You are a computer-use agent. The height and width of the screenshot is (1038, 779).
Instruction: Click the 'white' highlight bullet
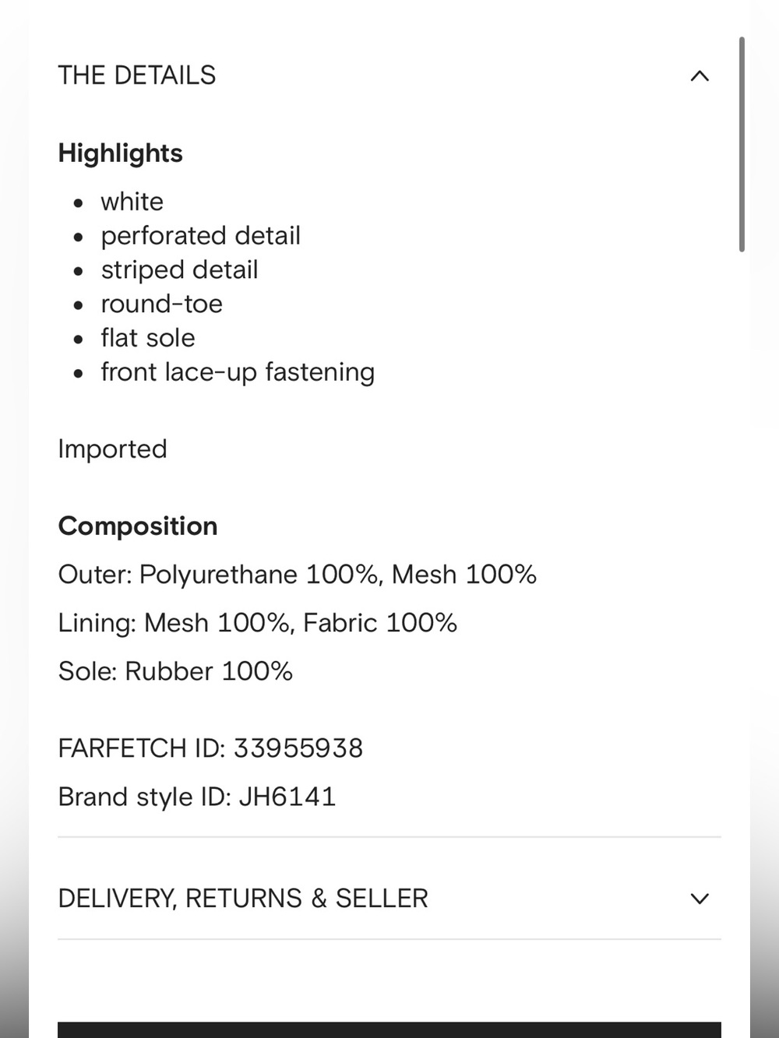pos(132,202)
